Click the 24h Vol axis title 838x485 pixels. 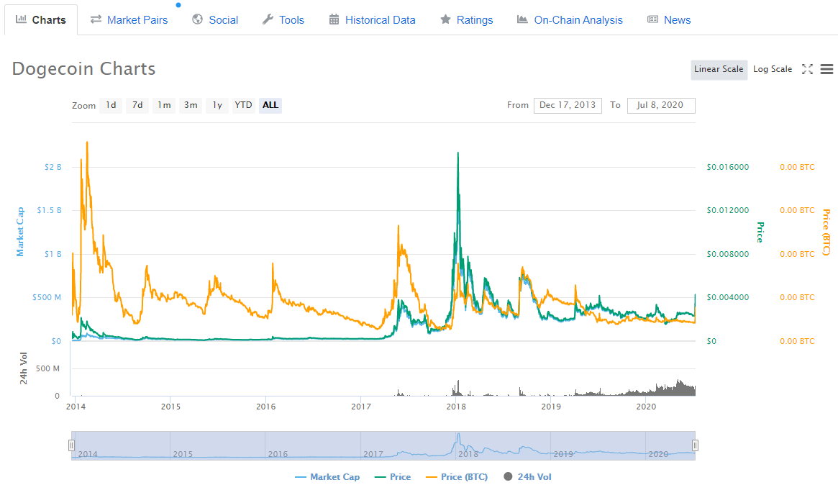pyautogui.click(x=23, y=368)
